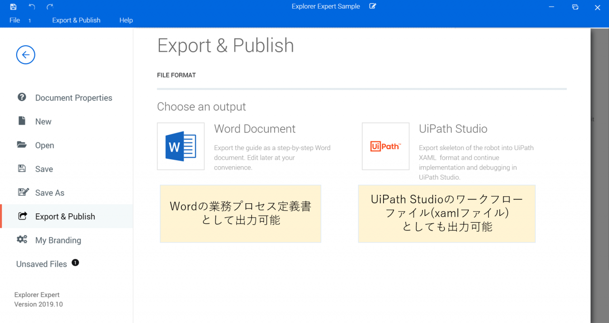Click the undo arrow icon
The image size is (609, 323).
pos(32,7)
